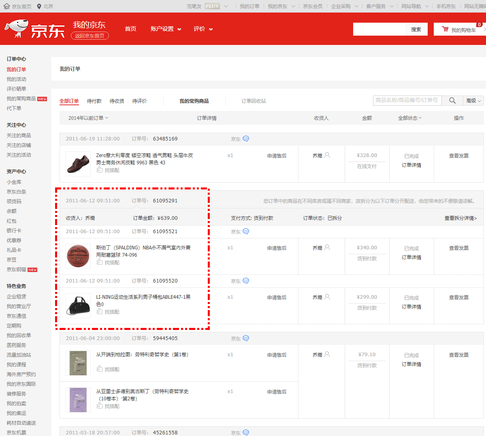Click 申请售后 for the LI-NING bag
Viewport: 486px width, 436px height.
[277, 297]
